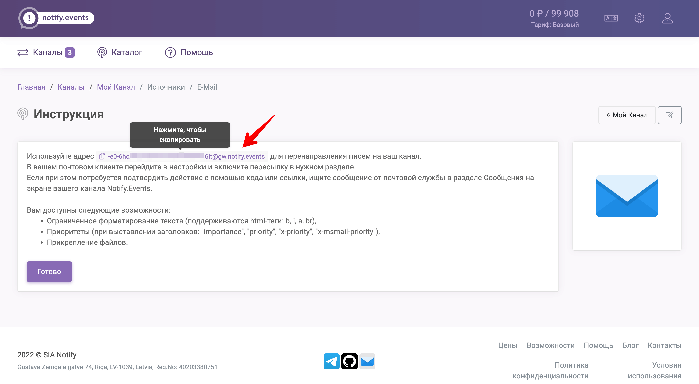The width and height of the screenshot is (699, 384).
Task: Click the settings gear icon
Action: tap(639, 18)
